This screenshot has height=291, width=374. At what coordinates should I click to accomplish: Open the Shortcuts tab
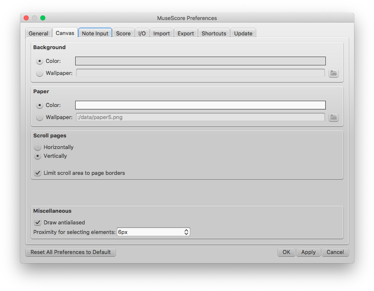[x=214, y=33]
